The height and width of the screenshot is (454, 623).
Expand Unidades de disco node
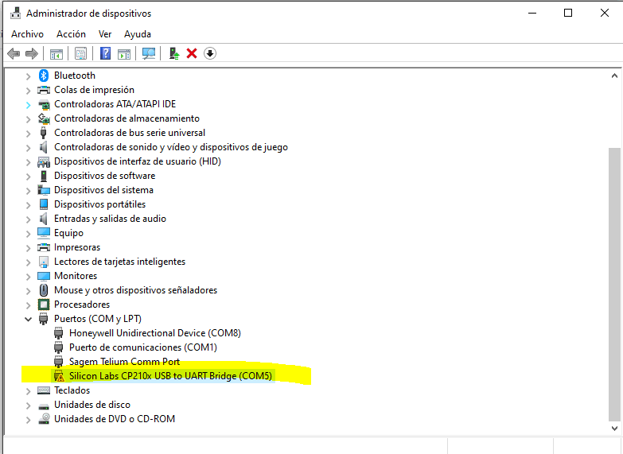[29, 405]
